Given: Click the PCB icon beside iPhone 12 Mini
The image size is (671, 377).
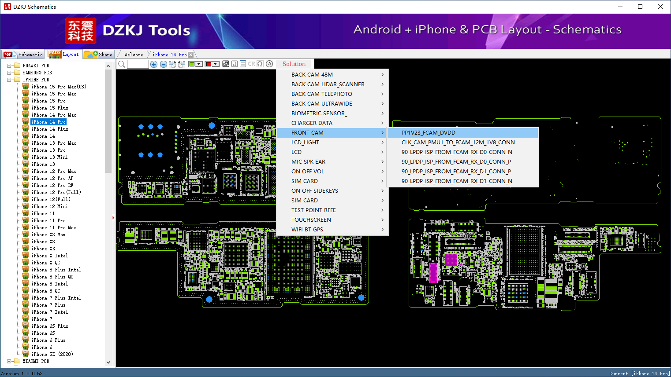Looking at the screenshot, I should pyautogui.click(x=26, y=206).
